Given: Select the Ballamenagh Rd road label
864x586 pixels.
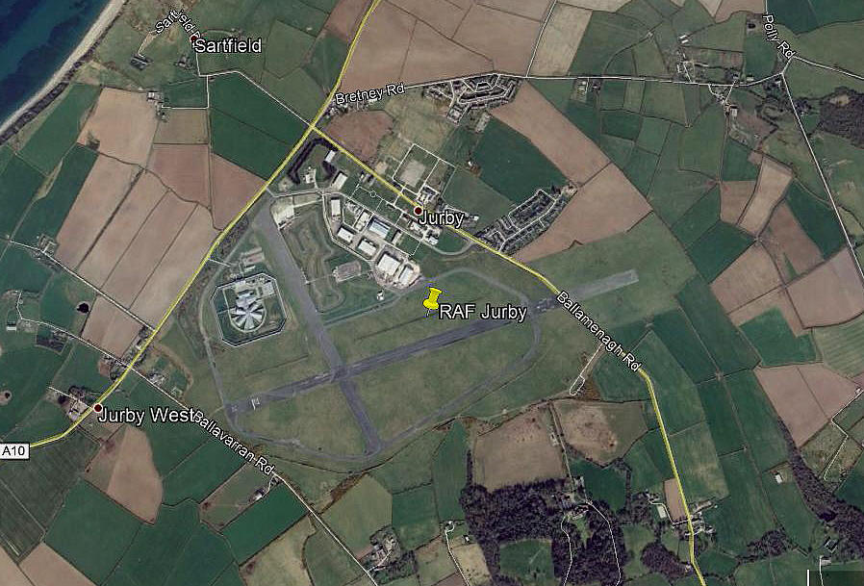Looking at the screenshot, I should (599, 331).
